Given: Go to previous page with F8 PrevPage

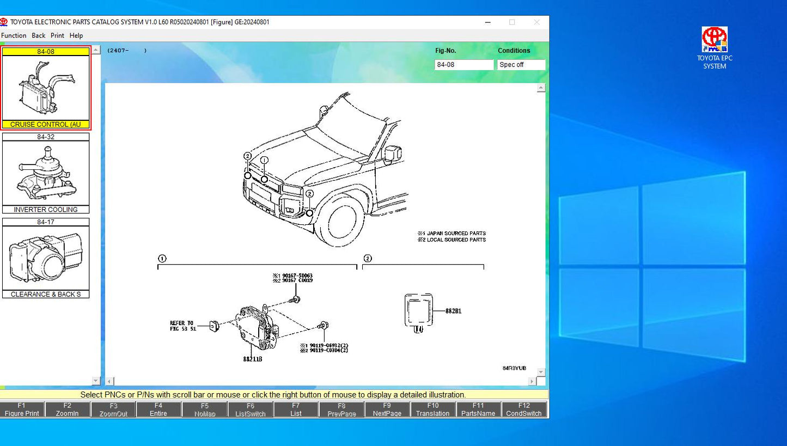Looking at the screenshot, I should tap(341, 409).
